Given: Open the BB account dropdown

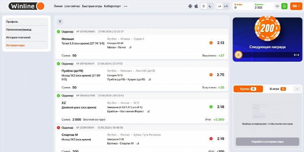Looking at the screenshot, I should pyautogui.click(x=296, y=6).
